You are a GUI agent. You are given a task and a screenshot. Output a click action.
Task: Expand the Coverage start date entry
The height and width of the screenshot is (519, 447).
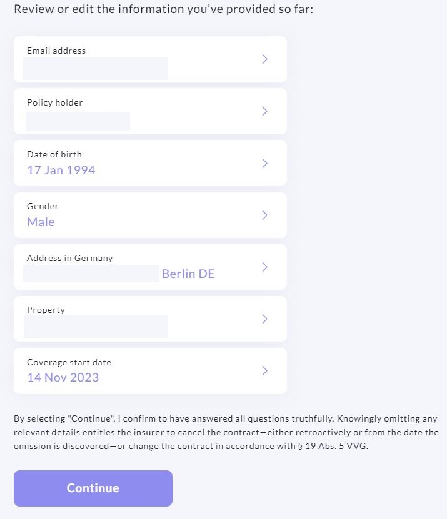[150, 370]
